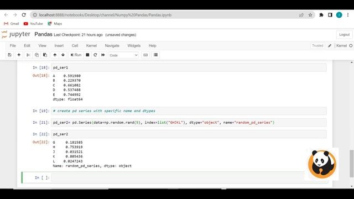
Task: Insert a cell below with plus icon
Action: click(19, 55)
